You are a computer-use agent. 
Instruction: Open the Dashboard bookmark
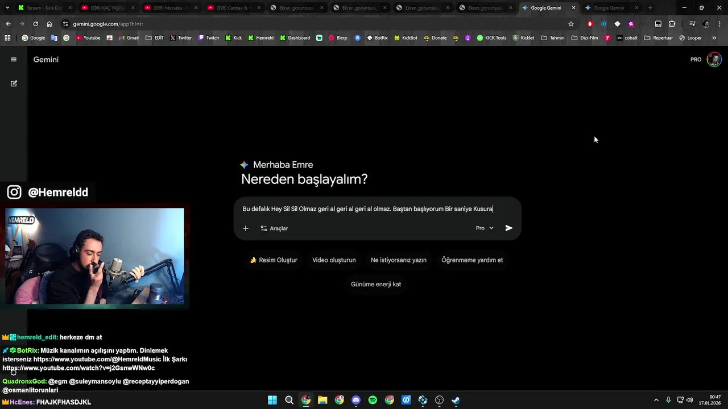[295, 38]
